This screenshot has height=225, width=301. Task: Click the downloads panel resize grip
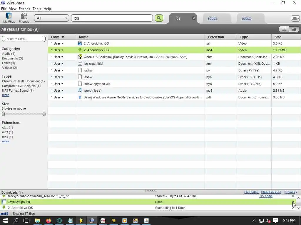click(150, 191)
